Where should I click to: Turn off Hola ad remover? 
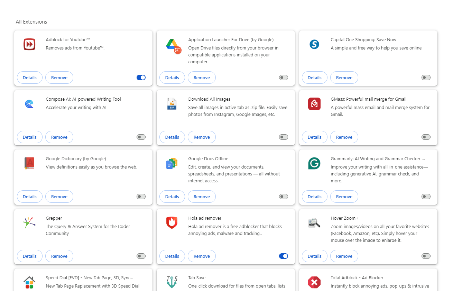click(283, 256)
